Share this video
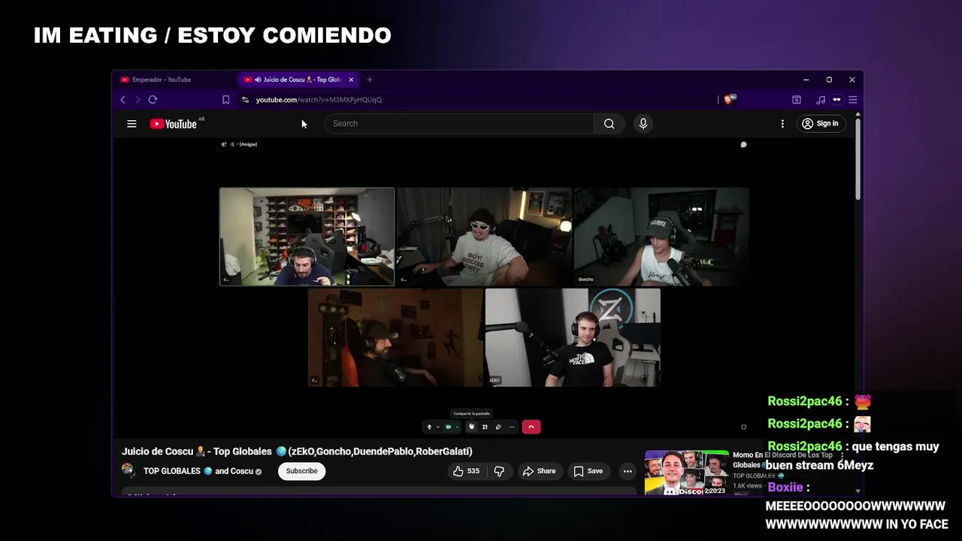Viewport: 962px width, 541px height. [539, 471]
